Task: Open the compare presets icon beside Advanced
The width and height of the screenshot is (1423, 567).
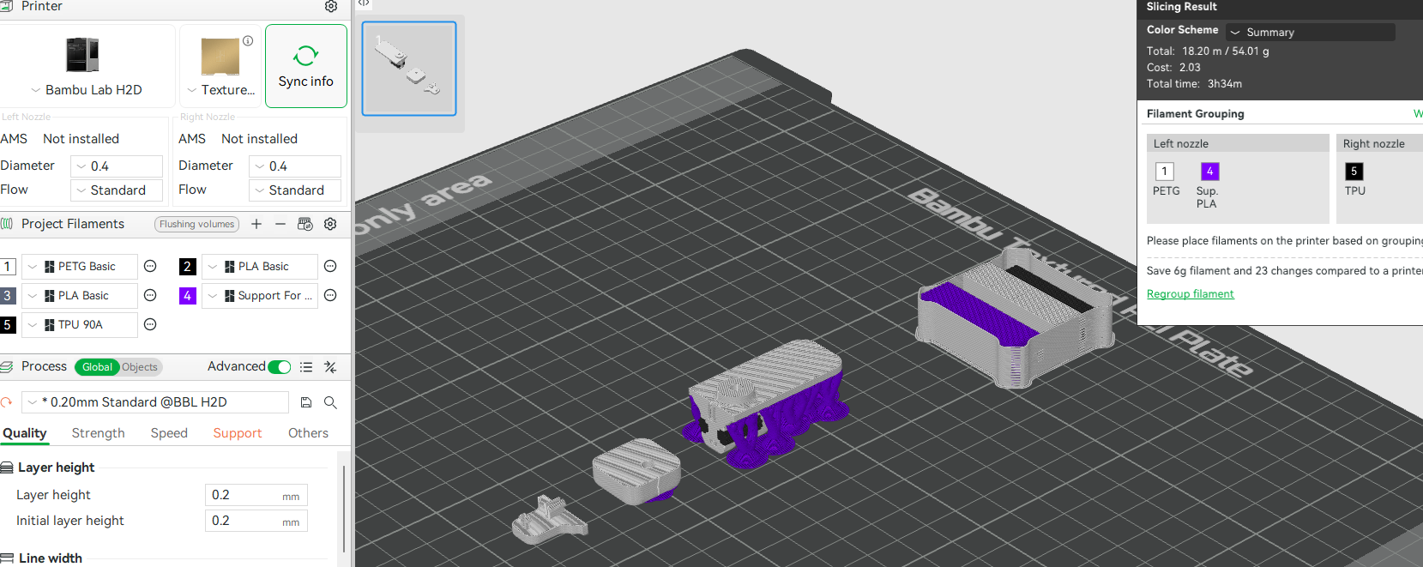Action: tap(330, 367)
